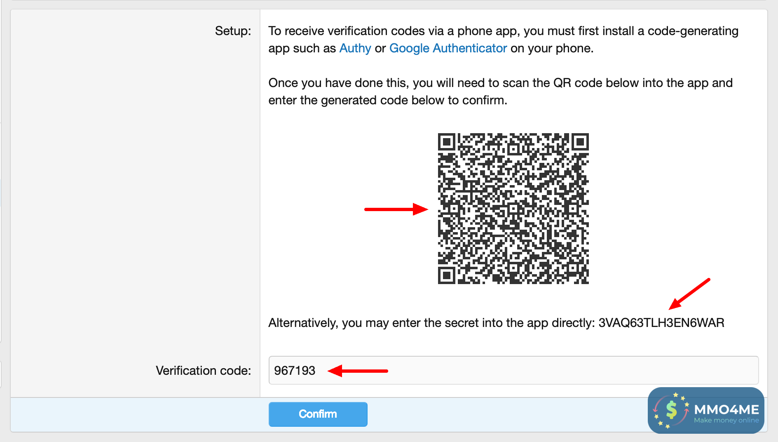Click the QR code's top-right finder square
Image resolution: width=778 pixels, height=442 pixels.
(x=580, y=142)
